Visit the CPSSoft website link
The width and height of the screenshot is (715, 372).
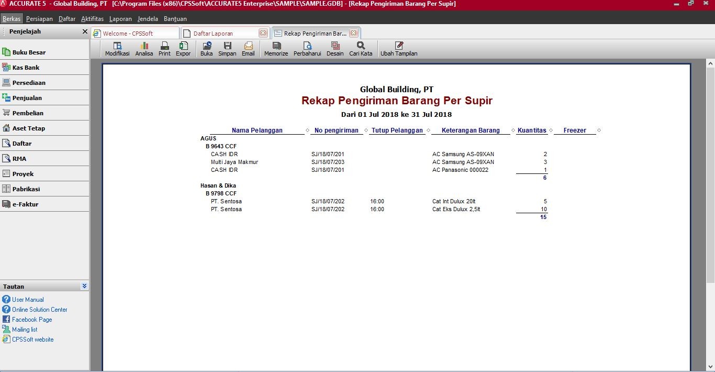[32, 340]
